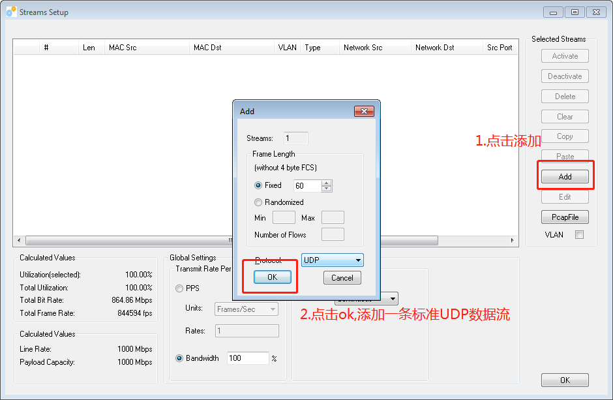
Task: Click the left scroll arrow of stream list
Action: click(x=19, y=241)
